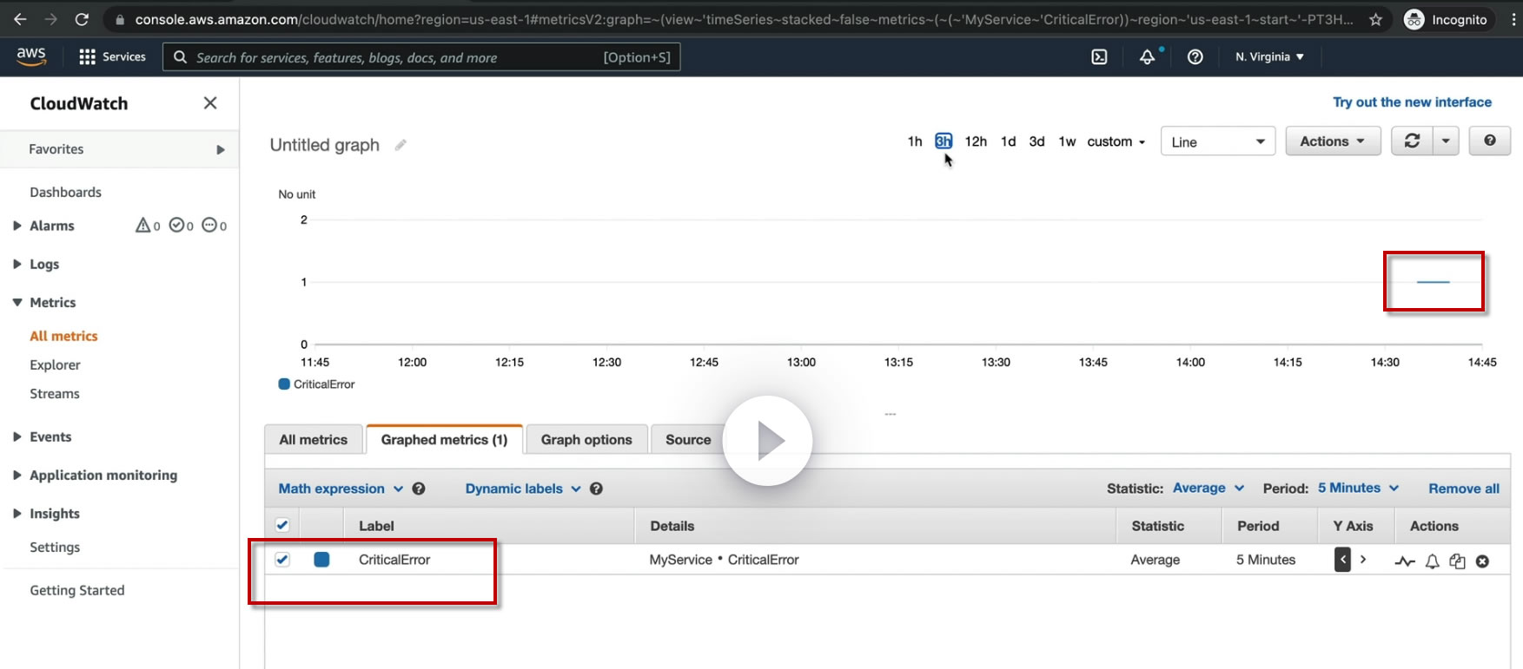The height and width of the screenshot is (669, 1523).
Task: Click the insufficient data alarms count icon
Action: click(x=215, y=226)
